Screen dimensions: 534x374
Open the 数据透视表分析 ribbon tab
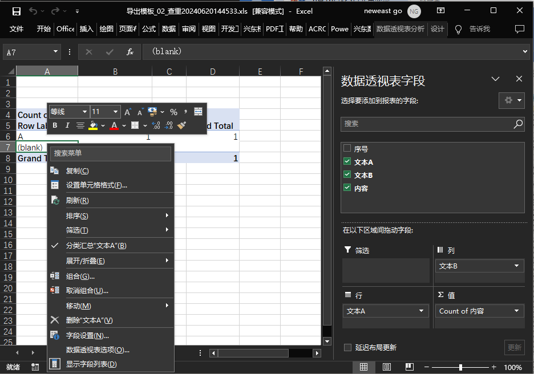pos(400,29)
